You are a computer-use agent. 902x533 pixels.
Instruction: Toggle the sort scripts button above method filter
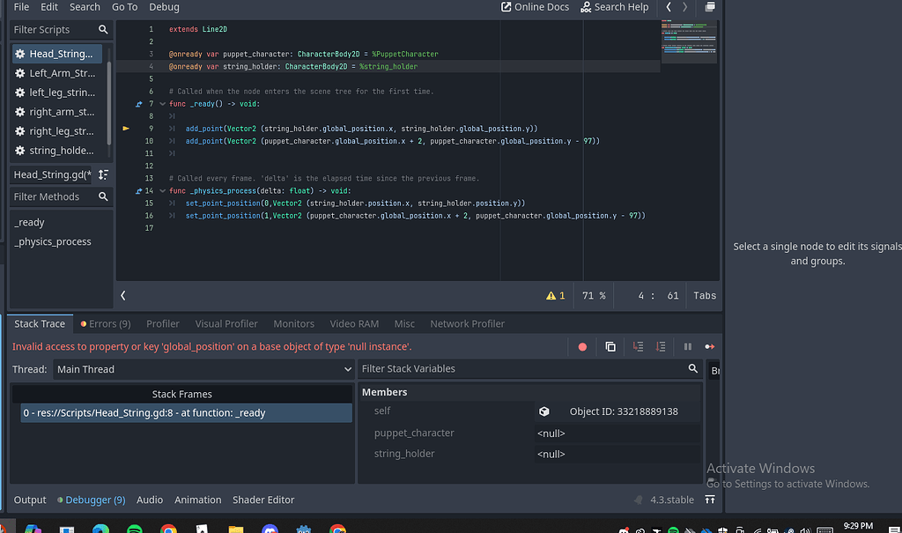103,175
